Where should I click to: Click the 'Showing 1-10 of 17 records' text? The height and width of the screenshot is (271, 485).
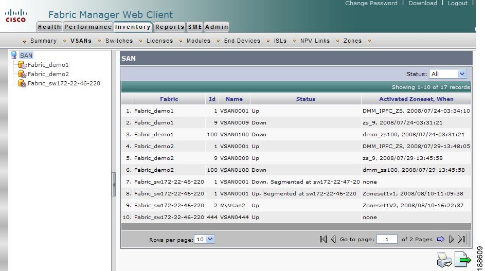(x=430, y=87)
